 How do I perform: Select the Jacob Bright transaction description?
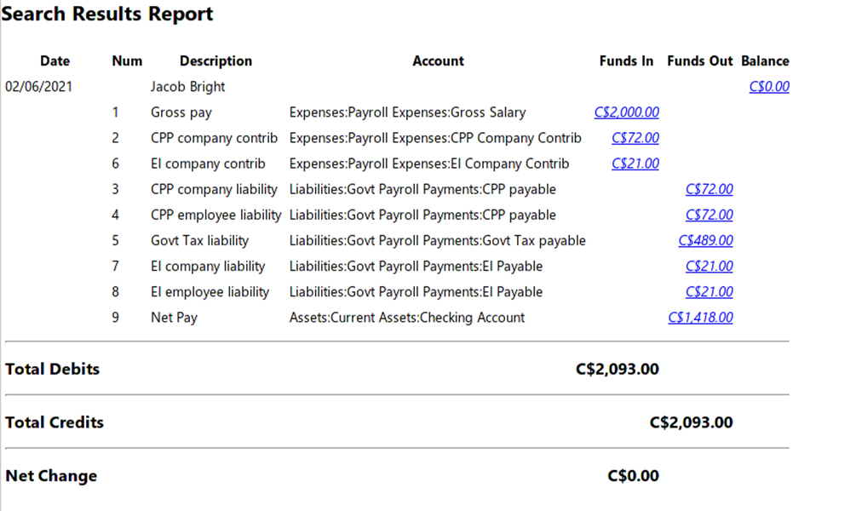point(187,87)
